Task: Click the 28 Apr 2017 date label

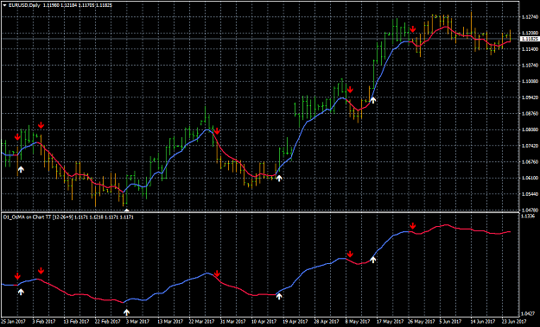Action: (327, 322)
